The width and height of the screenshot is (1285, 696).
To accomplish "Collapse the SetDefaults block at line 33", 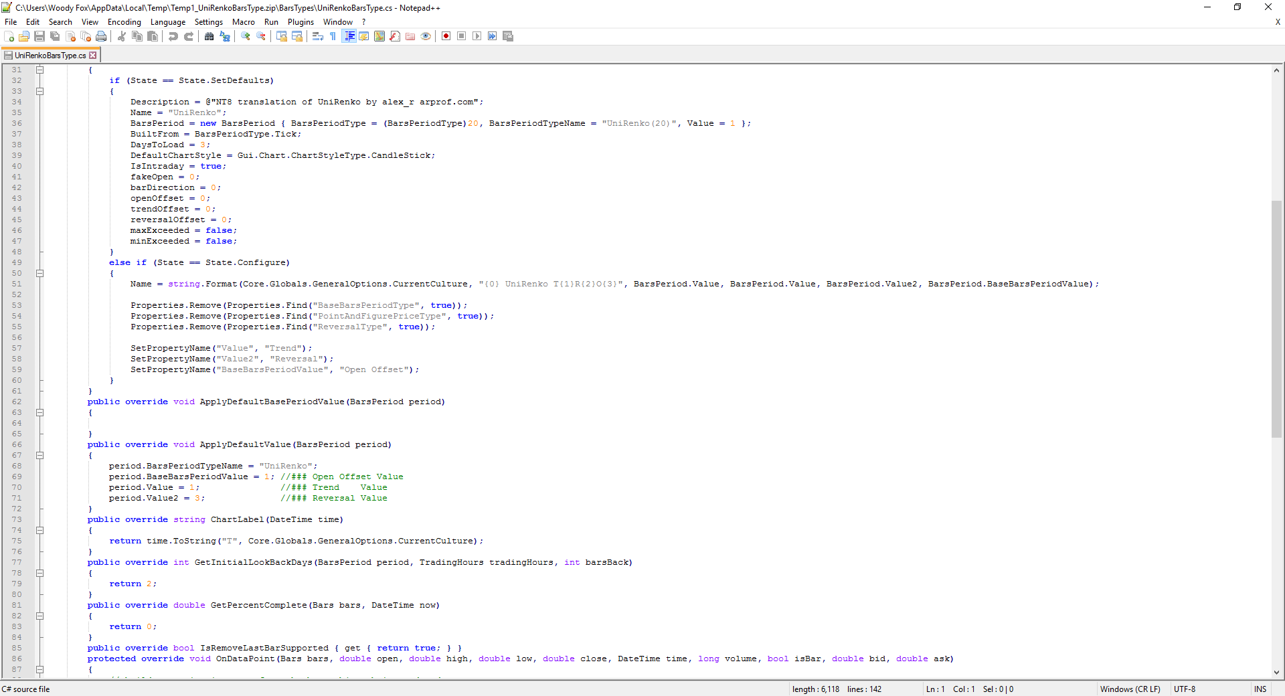I will click(39, 91).
